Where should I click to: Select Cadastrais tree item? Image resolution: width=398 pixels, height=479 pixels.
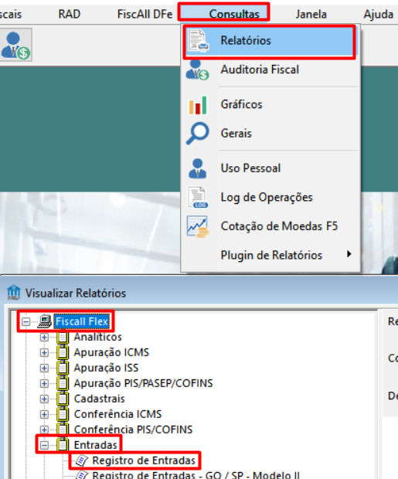[x=100, y=399]
